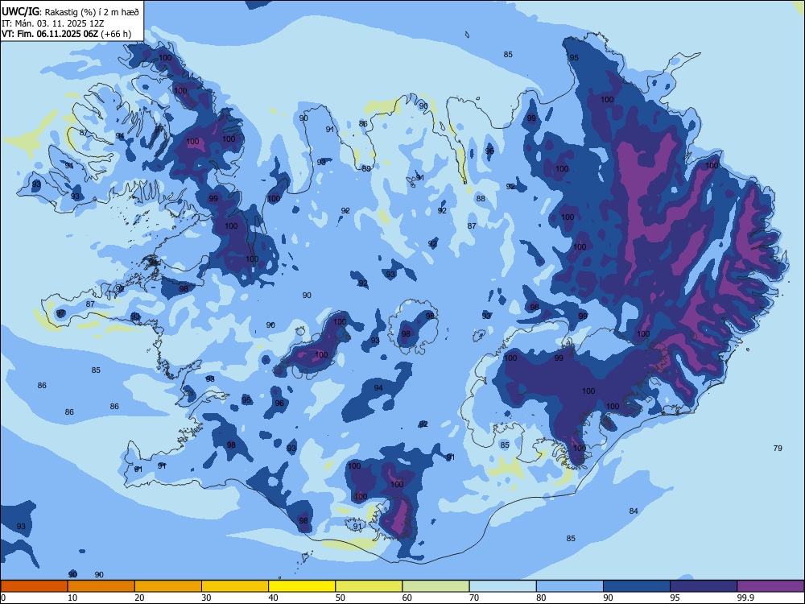Pick the light green 60–70 legend swatch
The width and height of the screenshot is (805, 604).
click(x=436, y=586)
